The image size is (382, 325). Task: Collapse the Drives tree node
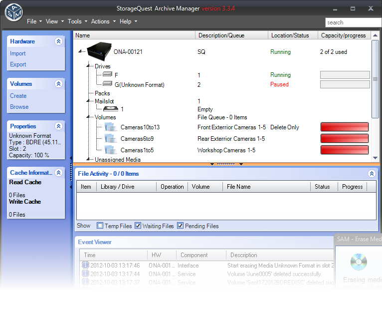[88, 65]
